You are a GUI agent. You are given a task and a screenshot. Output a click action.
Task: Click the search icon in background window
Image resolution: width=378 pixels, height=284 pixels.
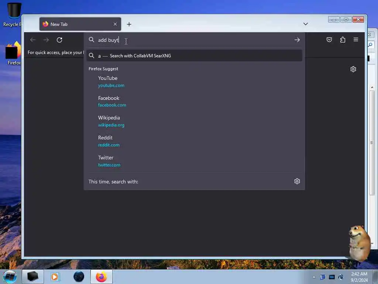(371, 45)
